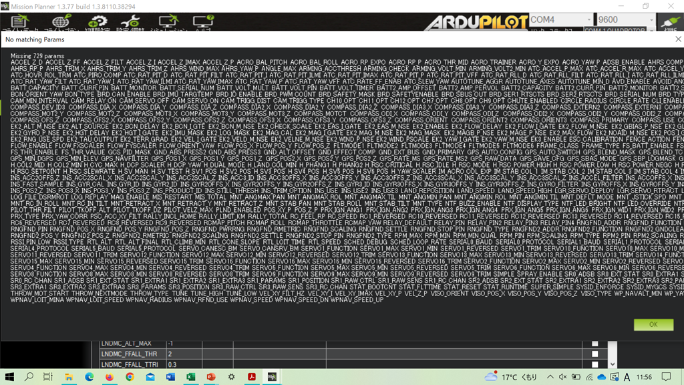
Task: Open Excel from the Windows taskbar
Action: click(190, 377)
